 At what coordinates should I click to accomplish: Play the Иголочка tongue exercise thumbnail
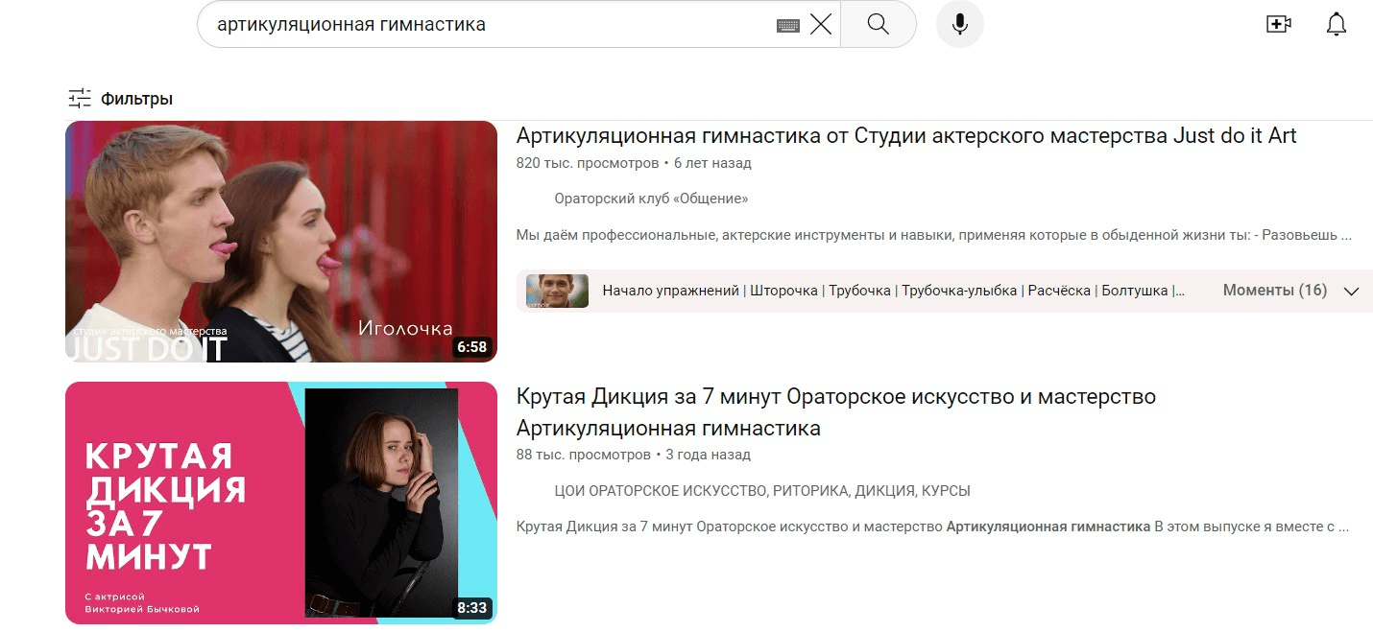(x=281, y=242)
